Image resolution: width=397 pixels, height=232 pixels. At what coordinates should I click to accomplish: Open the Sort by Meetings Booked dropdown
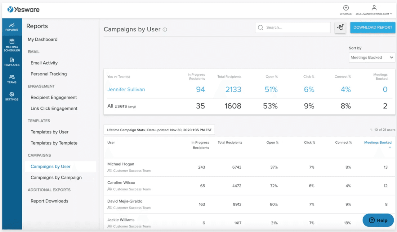click(x=372, y=57)
